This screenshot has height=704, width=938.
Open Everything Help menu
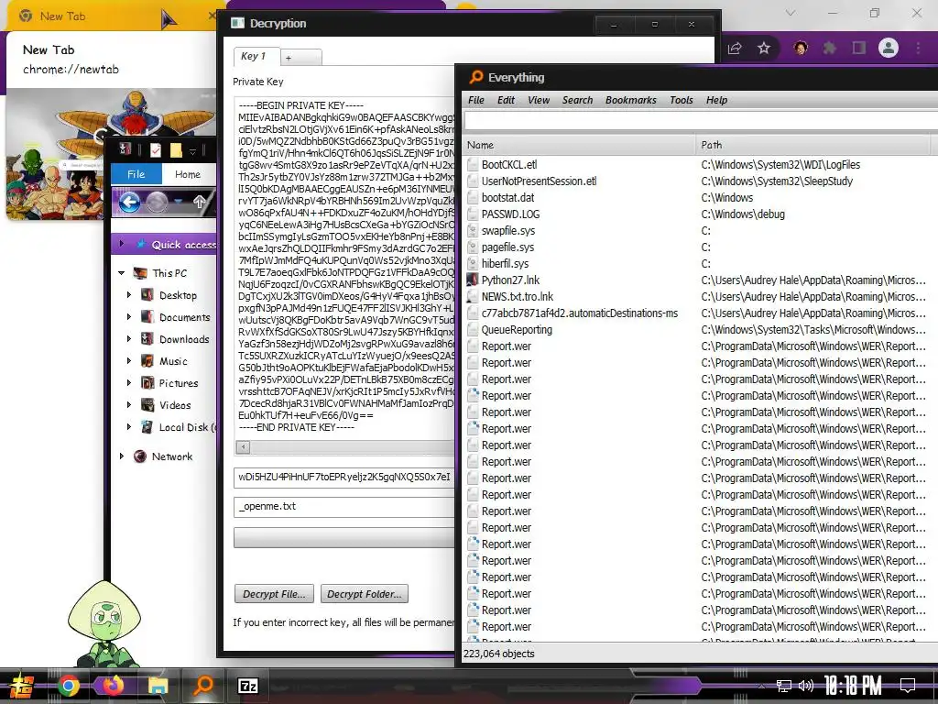716,100
